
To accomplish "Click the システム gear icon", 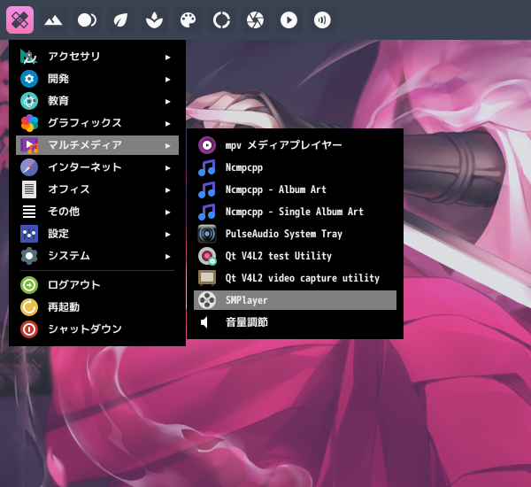I will [29, 256].
